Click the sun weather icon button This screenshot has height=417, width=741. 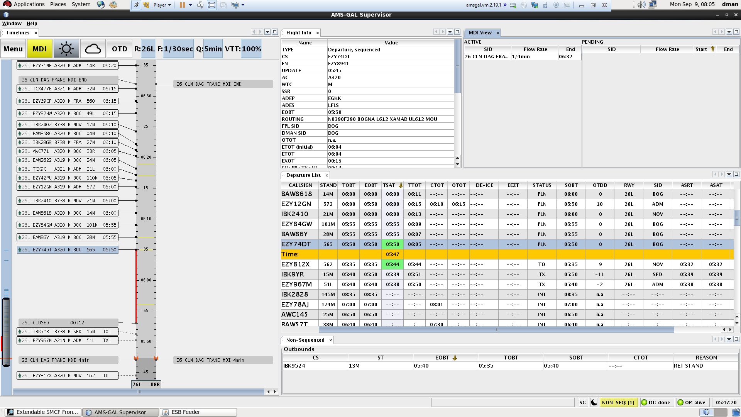coord(66,49)
